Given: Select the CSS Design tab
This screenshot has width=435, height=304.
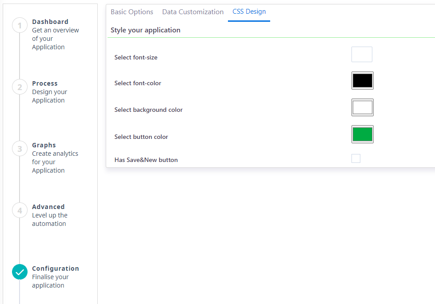Looking at the screenshot, I should 249,12.
